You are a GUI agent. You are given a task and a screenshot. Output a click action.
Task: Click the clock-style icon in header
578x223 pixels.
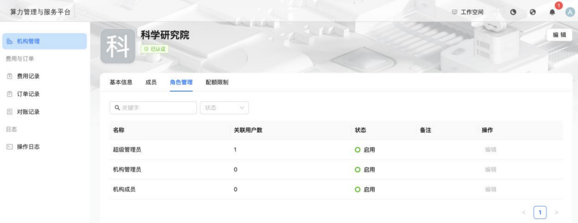[513, 12]
